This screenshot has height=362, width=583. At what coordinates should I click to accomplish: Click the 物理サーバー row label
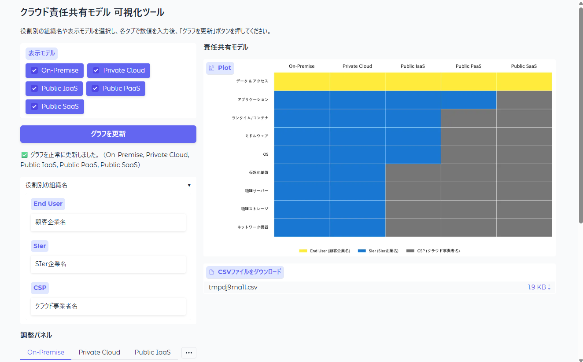[x=257, y=191]
